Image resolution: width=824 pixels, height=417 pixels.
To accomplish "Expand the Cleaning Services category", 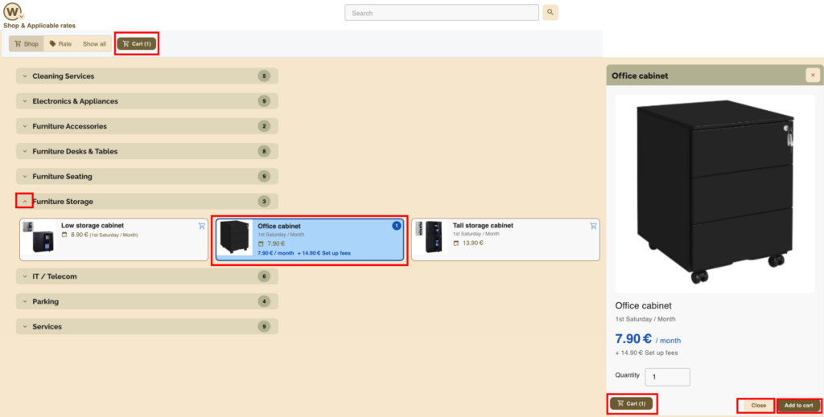I will [x=25, y=76].
